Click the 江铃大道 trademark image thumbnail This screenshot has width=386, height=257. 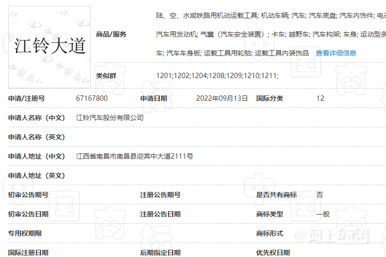pos(50,47)
